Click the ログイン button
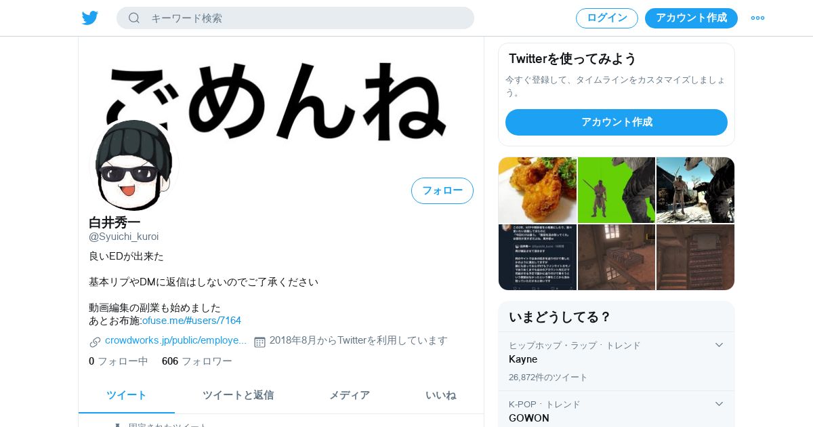Viewport: 813px width, 427px height. pyautogui.click(x=607, y=18)
